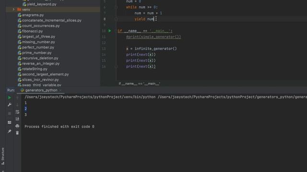
Task: Click the Python file icon beside fibonacci.py
Action: tap(19, 31)
